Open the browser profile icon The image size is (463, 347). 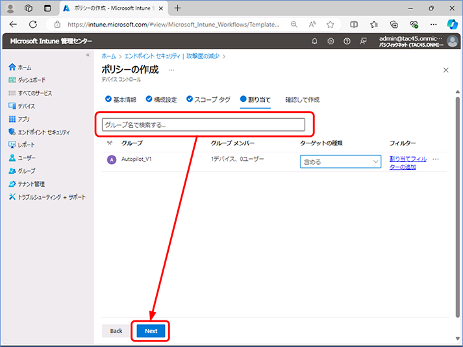coord(10,8)
